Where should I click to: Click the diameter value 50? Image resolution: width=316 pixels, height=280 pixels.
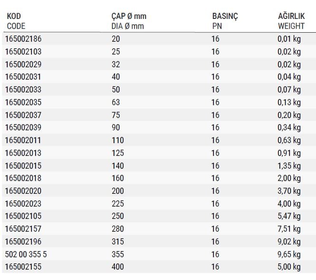point(116,90)
